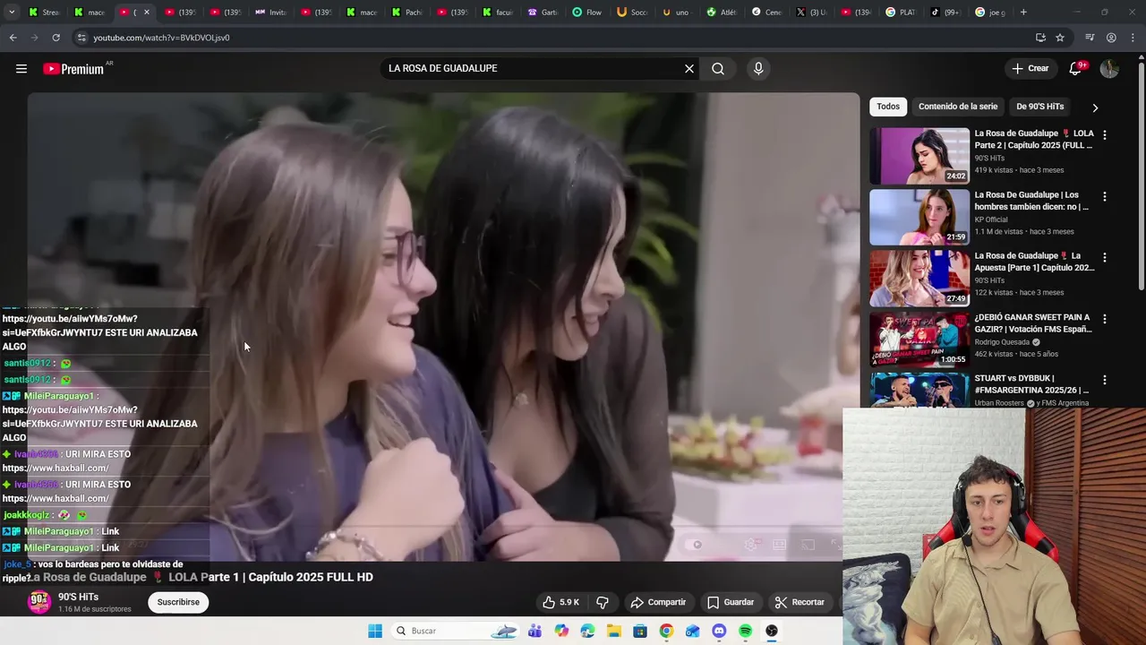
Task: Open site information icon in address bar
Action: click(x=81, y=38)
